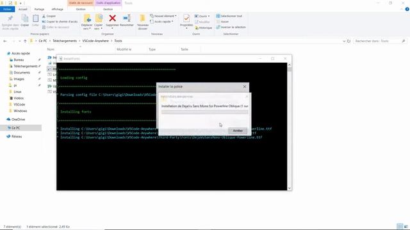Select Ce PC in navigation pane

pos(15,128)
